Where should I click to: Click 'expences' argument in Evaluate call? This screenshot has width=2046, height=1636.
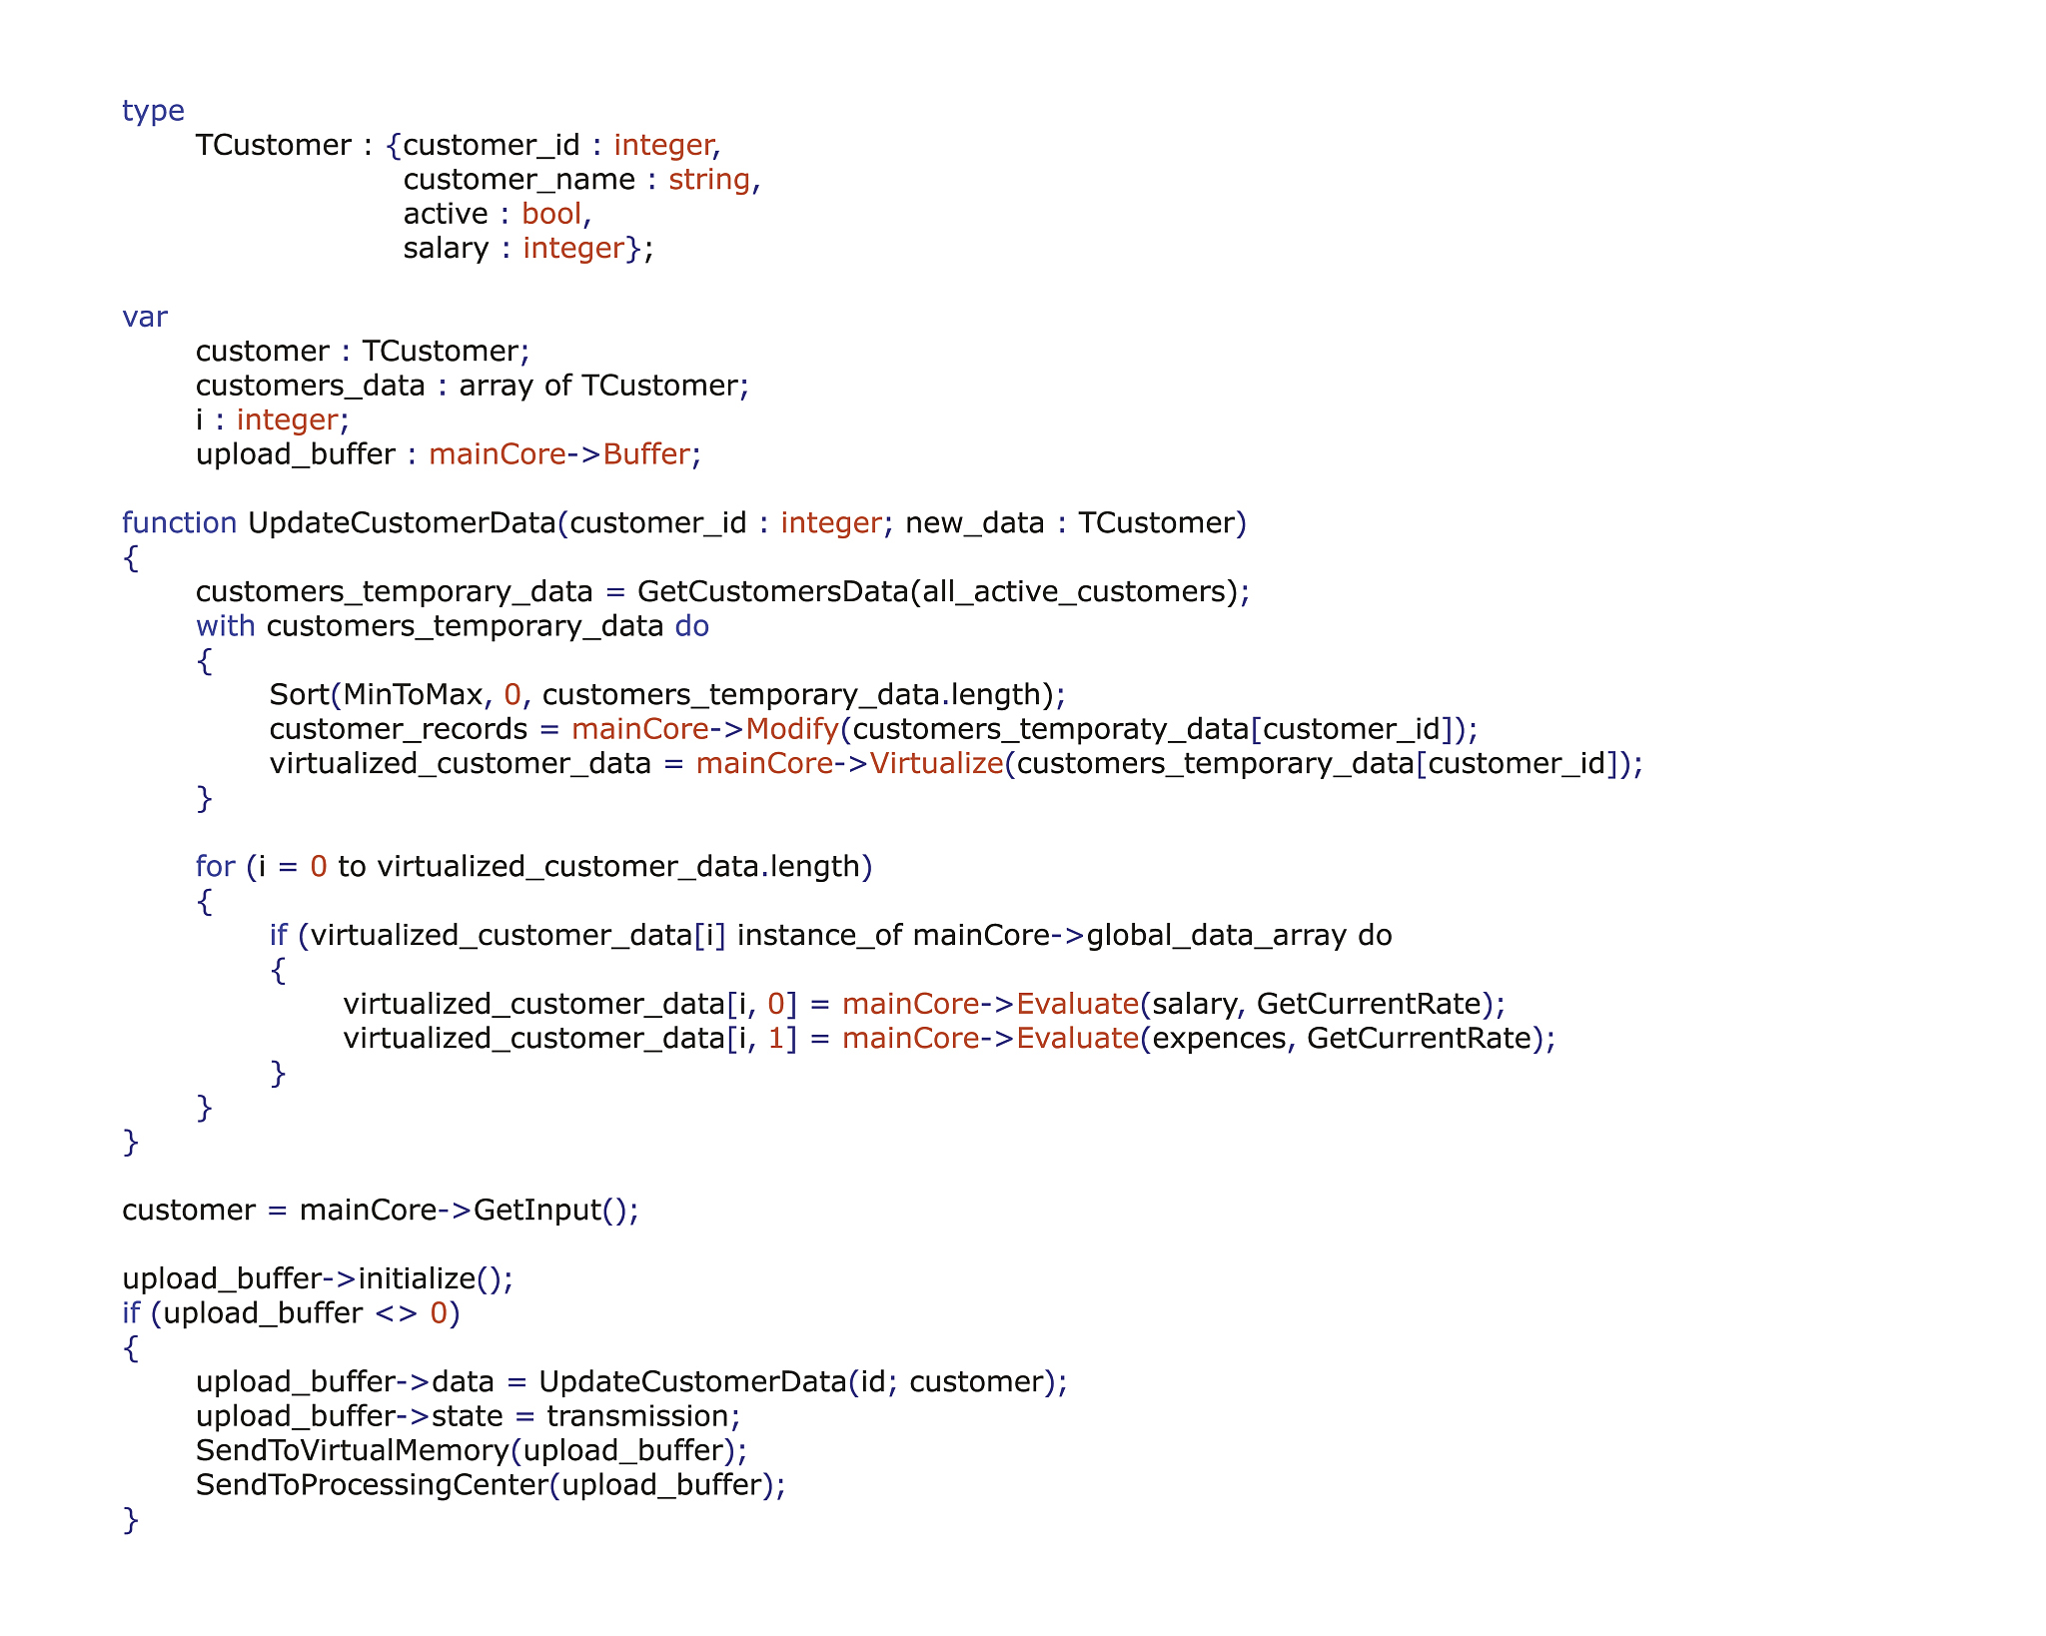coord(1218,1039)
